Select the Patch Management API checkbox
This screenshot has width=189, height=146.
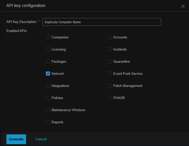(x=110, y=86)
